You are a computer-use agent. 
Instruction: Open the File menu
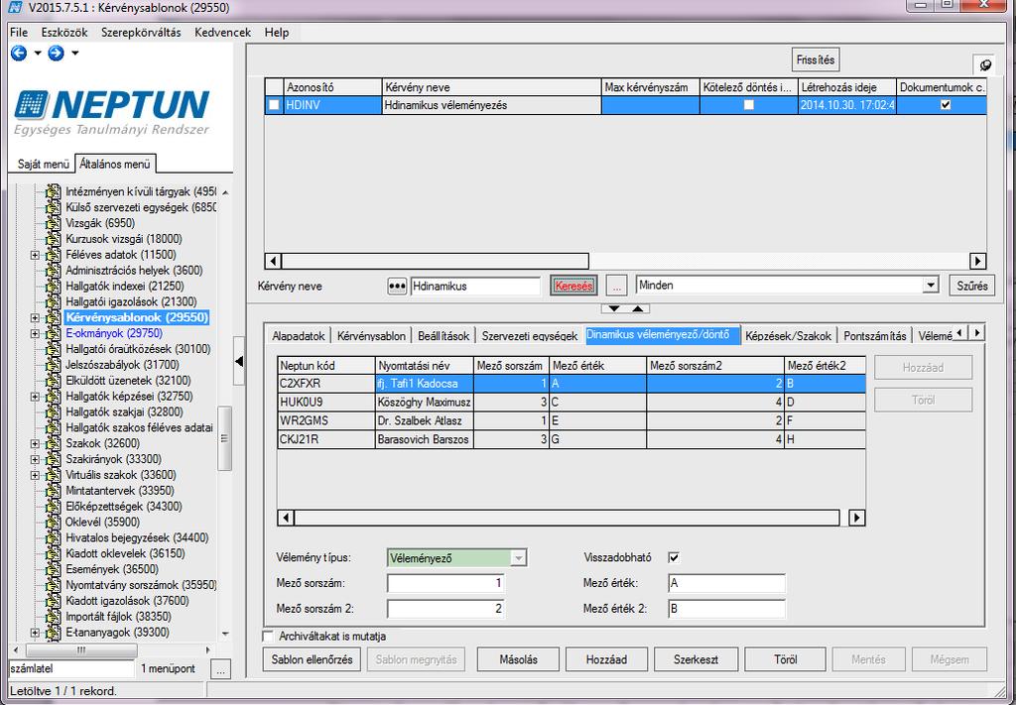19,33
